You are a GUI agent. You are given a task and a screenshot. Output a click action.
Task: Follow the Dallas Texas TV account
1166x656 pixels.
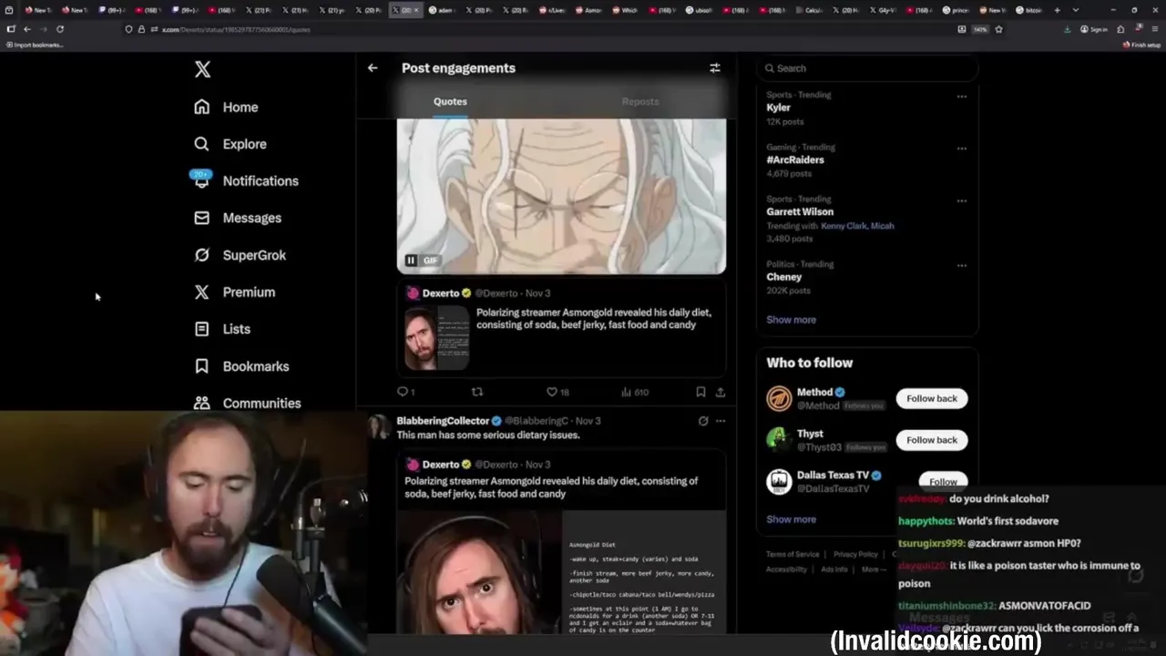click(943, 481)
